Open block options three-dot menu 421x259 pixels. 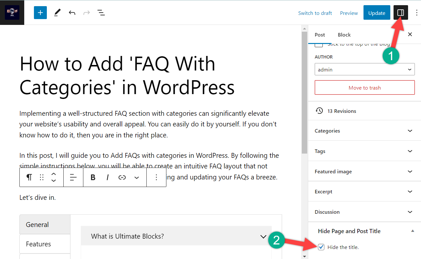(156, 177)
